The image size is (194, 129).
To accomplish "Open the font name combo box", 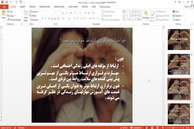I will (x=48, y=13).
